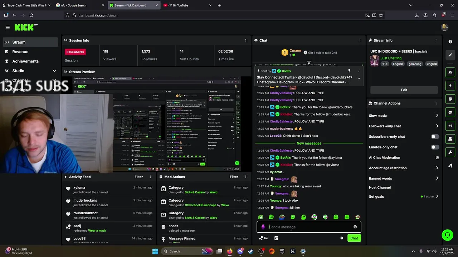Open the Channel Actions three-dot menu
This screenshot has width=458, height=257.
pos(436,103)
